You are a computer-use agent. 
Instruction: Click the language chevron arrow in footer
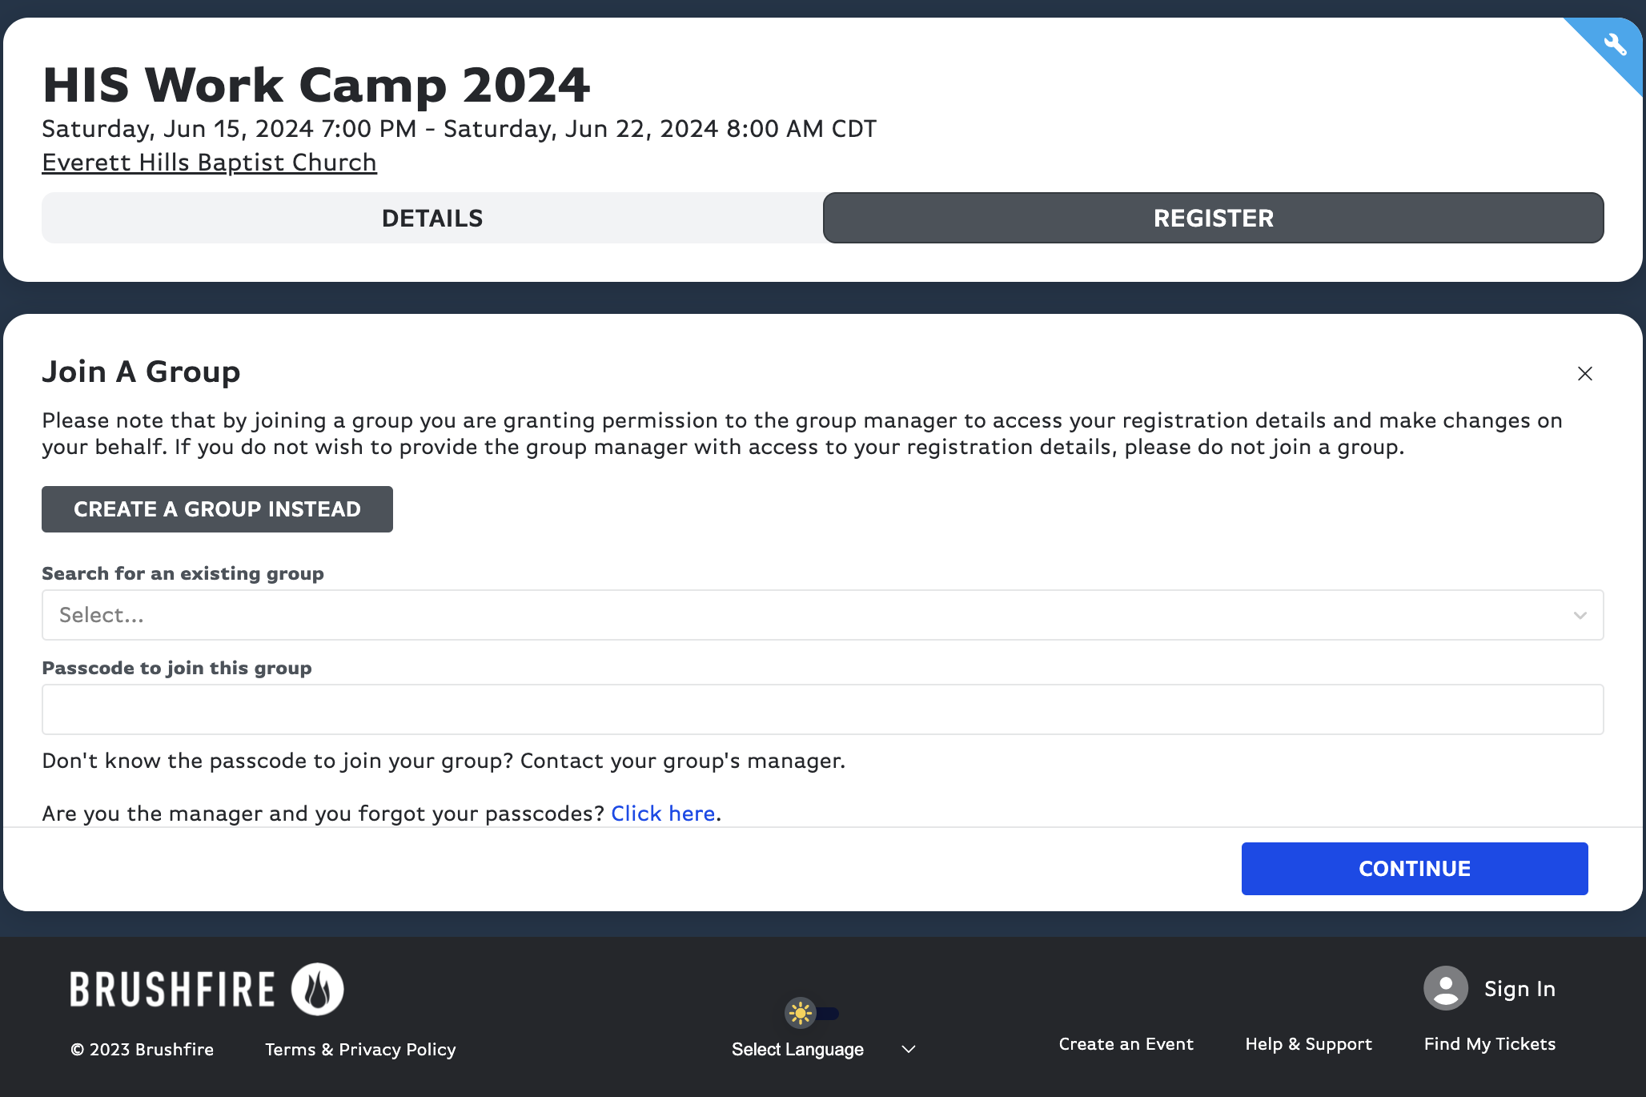coord(908,1049)
